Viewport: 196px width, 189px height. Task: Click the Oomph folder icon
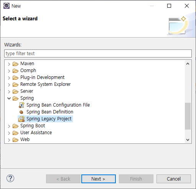point(15,71)
